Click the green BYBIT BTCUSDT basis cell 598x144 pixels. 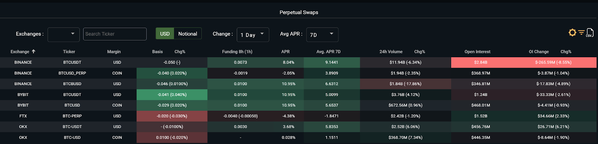click(x=172, y=95)
